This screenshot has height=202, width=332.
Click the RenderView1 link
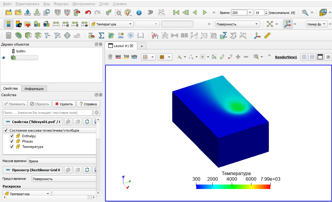pos(286,57)
